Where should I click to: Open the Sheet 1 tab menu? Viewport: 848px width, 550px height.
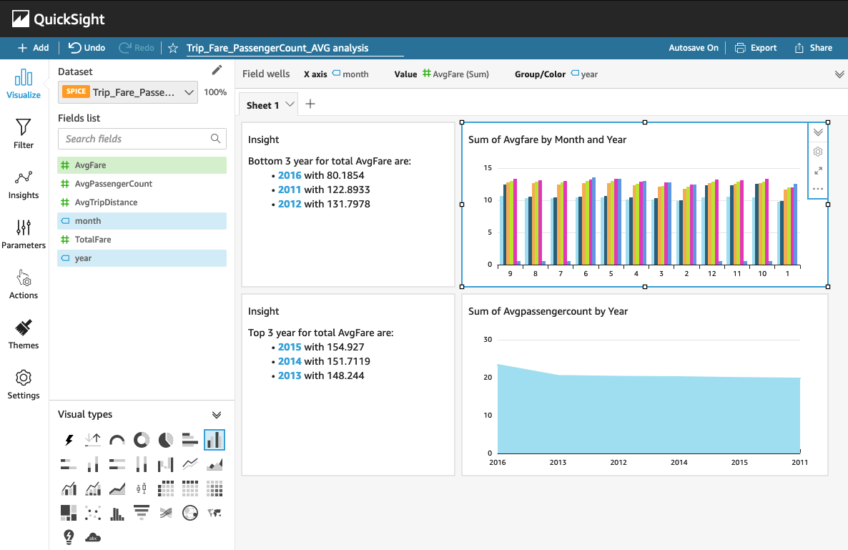290,104
